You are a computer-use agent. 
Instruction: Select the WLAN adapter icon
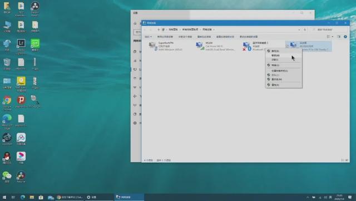(x=200, y=46)
